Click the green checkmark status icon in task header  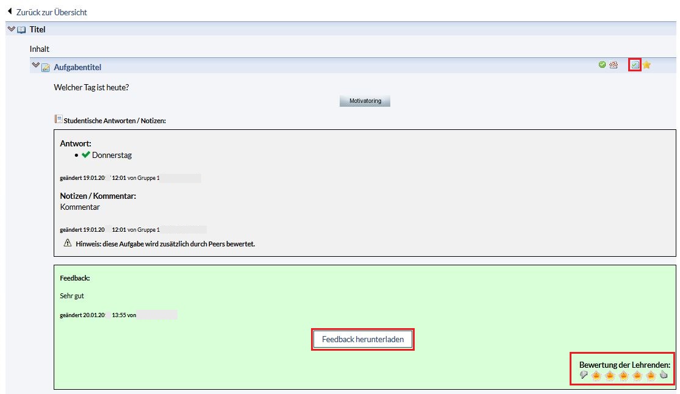602,65
